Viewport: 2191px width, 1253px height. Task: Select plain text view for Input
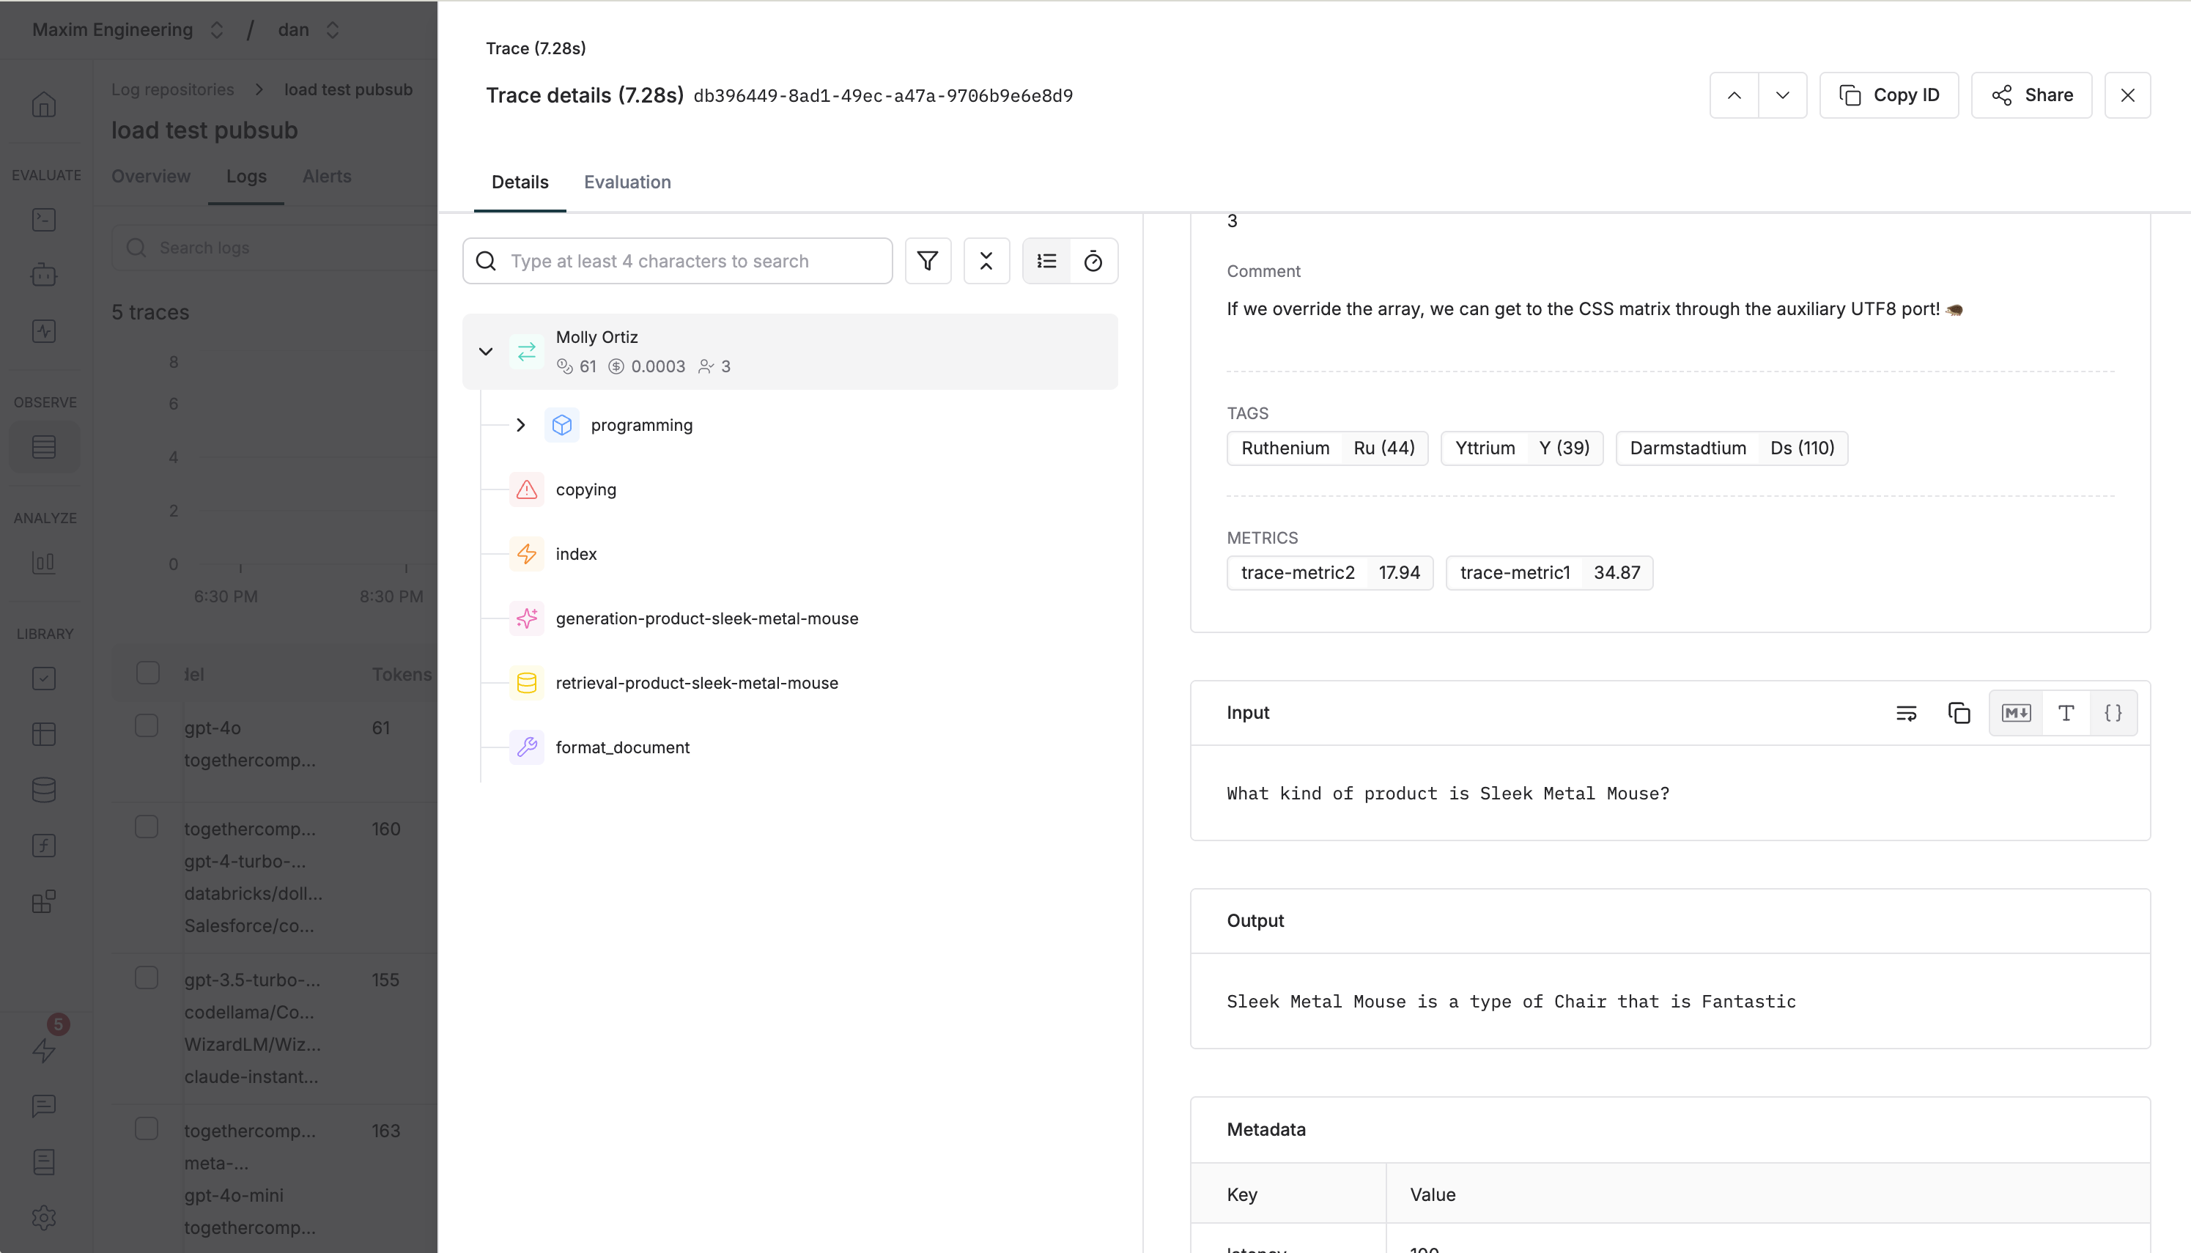point(2066,712)
